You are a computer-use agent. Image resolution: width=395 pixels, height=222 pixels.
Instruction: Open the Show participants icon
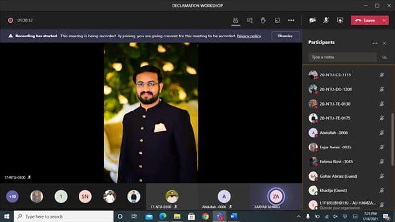pyautogui.click(x=236, y=20)
